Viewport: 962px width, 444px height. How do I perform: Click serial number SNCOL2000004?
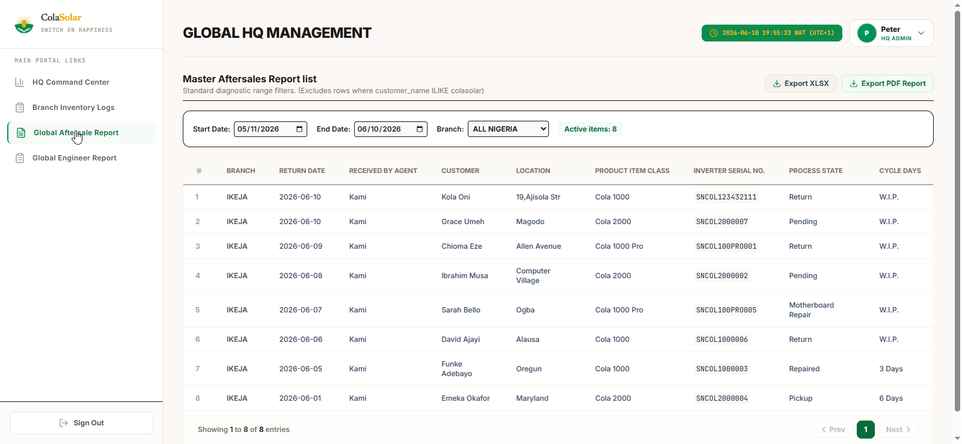click(x=722, y=398)
